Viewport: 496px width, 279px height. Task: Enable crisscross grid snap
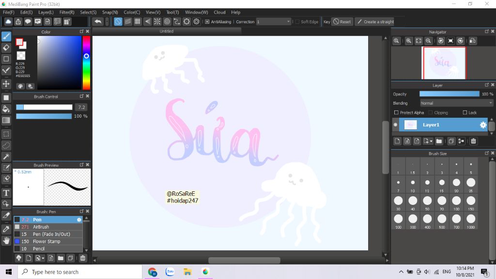(138, 21)
